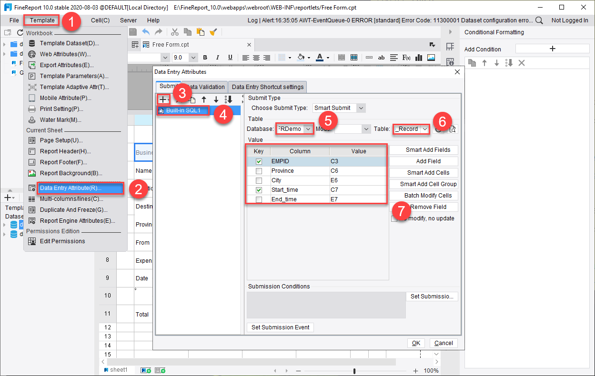Open the Help menu
The height and width of the screenshot is (376, 595).
153,20
